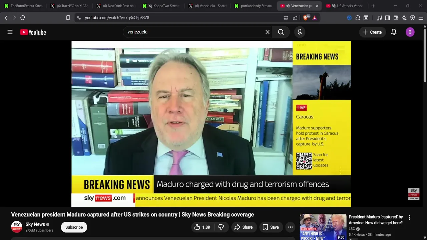The height and width of the screenshot is (240, 427).
Task: Open Sky News channel avatar
Action: [x=17, y=227]
